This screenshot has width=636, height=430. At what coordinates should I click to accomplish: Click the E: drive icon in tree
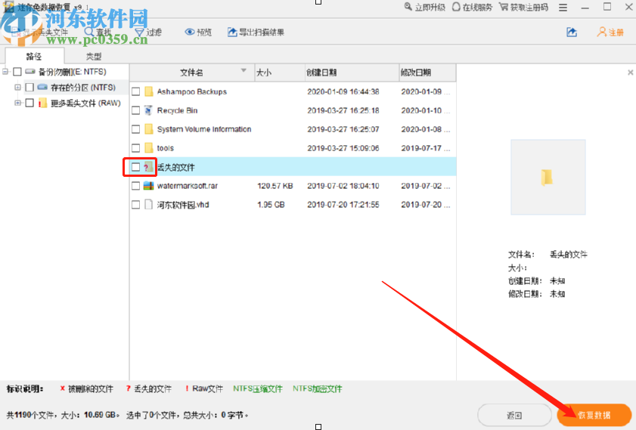30,72
